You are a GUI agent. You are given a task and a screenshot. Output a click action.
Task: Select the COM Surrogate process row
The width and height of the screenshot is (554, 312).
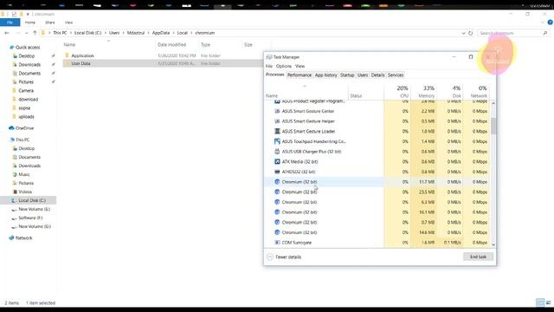click(x=377, y=243)
